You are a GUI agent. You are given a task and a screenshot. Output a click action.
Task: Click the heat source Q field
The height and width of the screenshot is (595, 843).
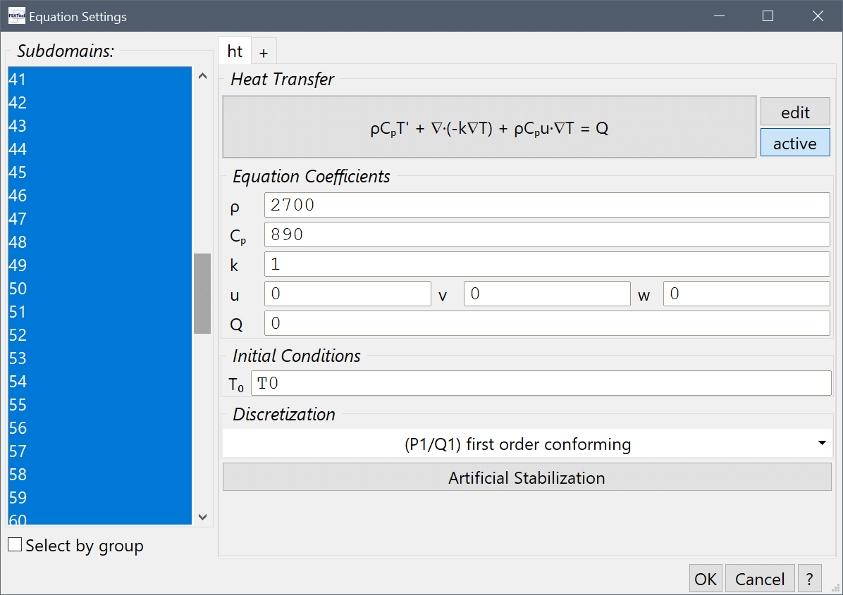tap(547, 323)
